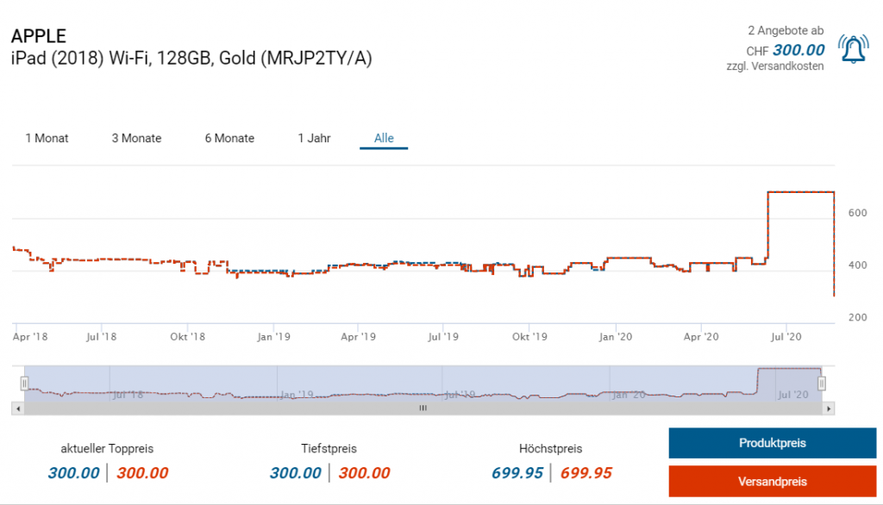Click the scrollbar left arrow
Screen dimensions: 883x505
[x=16, y=408]
